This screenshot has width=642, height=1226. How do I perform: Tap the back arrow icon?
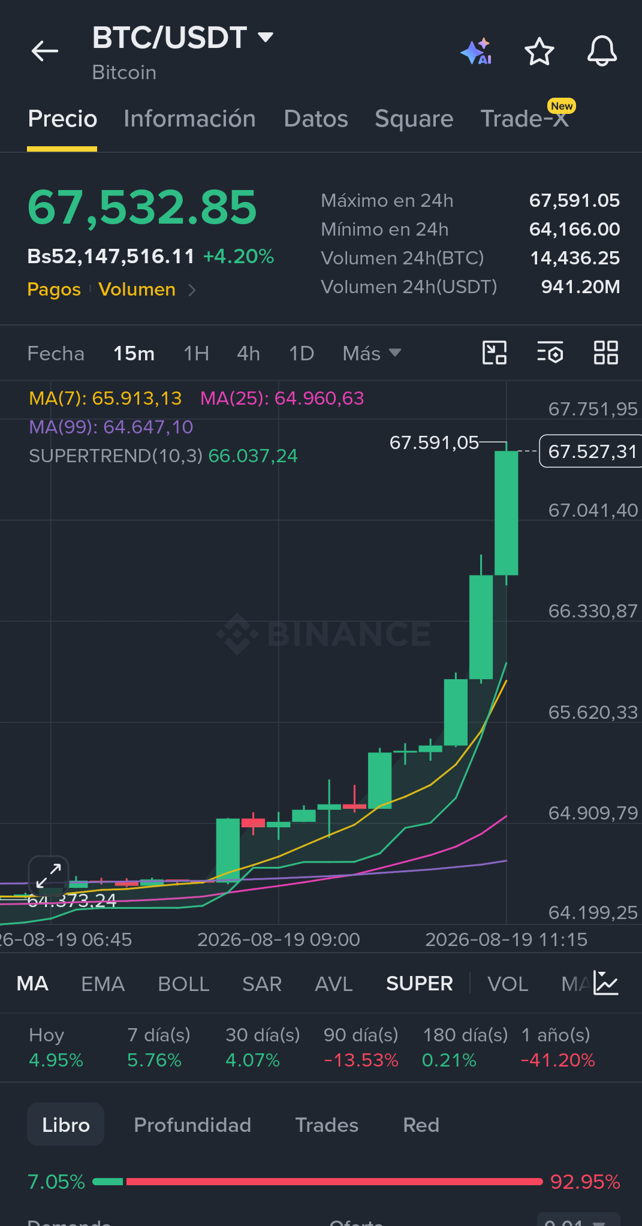(x=45, y=51)
